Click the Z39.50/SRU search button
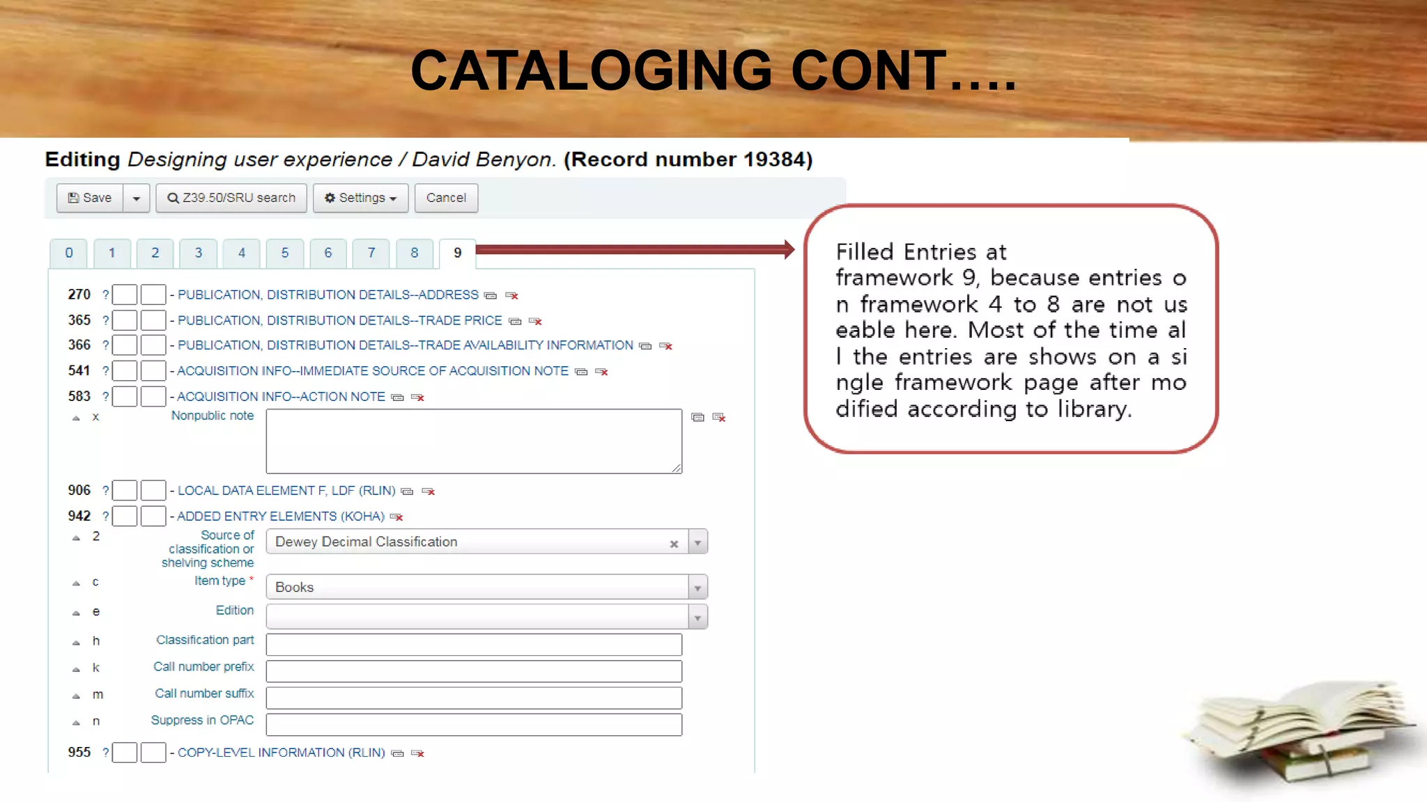The image size is (1427, 802). coord(231,198)
